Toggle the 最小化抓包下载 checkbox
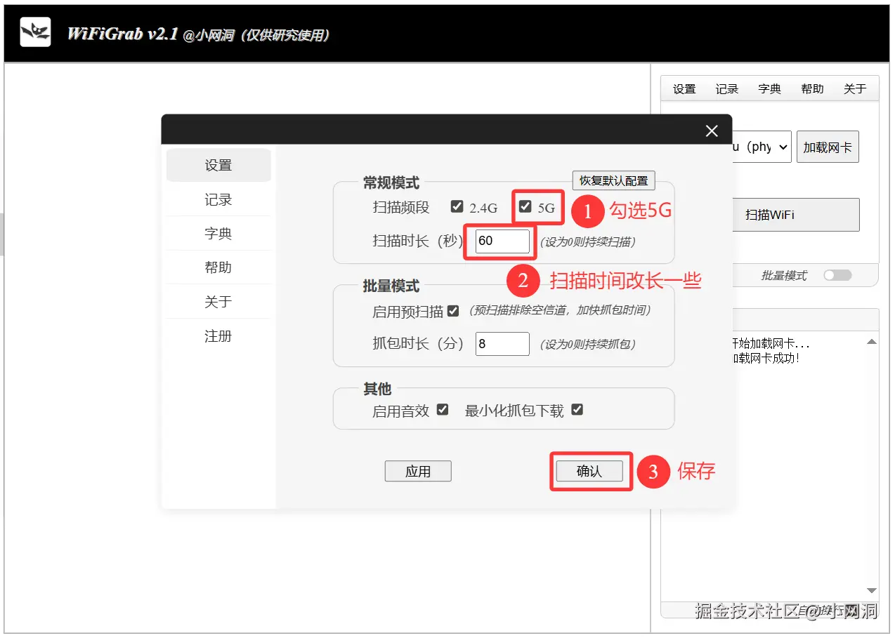Image resolution: width=895 pixels, height=638 pixels. click(577, 409)
